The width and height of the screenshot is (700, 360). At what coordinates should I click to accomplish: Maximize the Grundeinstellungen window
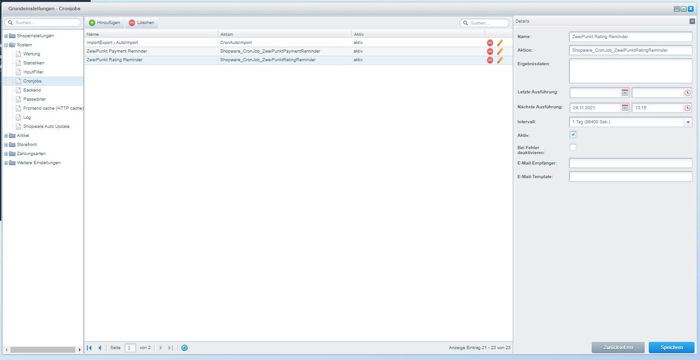pyautogui.click(x=684, y=9)
